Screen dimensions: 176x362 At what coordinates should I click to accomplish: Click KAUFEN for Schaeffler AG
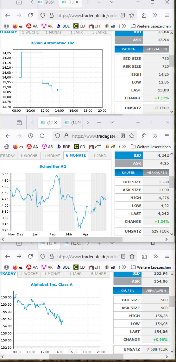129,172
